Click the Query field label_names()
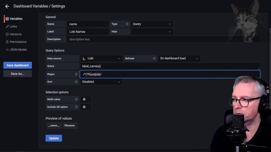This screenshot has height=152, width=271. point(170,66)
